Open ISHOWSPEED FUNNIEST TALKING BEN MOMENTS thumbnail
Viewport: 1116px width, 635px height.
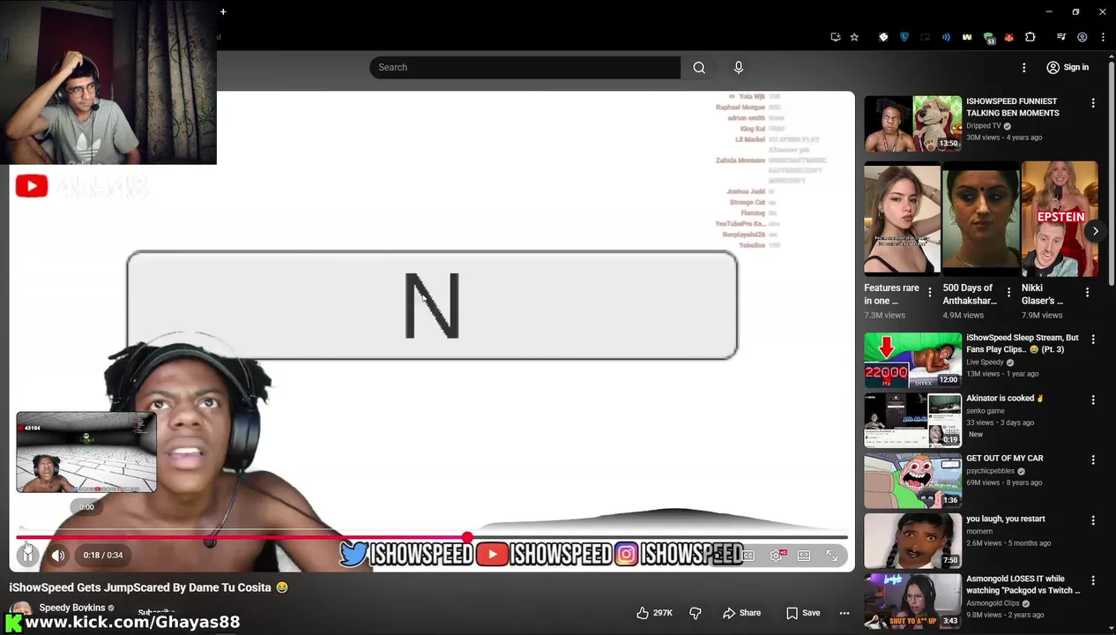click(912, 123)
